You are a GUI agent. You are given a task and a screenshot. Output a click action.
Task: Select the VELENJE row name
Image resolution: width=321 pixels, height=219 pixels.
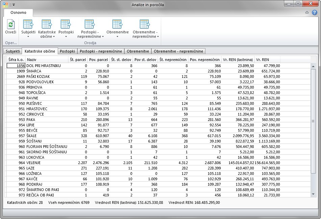(33, 163)
